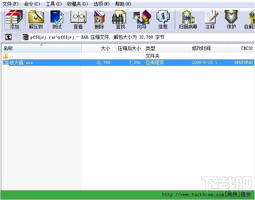Open the 注释 (Comment) toolbar icon
This screenshot has width=255, height=200.
pyautogui.click(x=210, y=19)
